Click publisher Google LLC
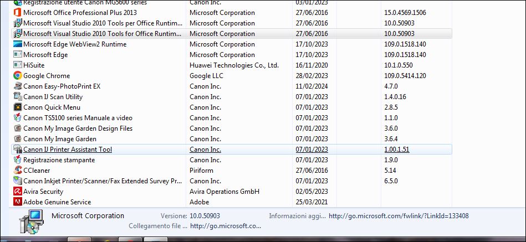 (x=206, y=76)
